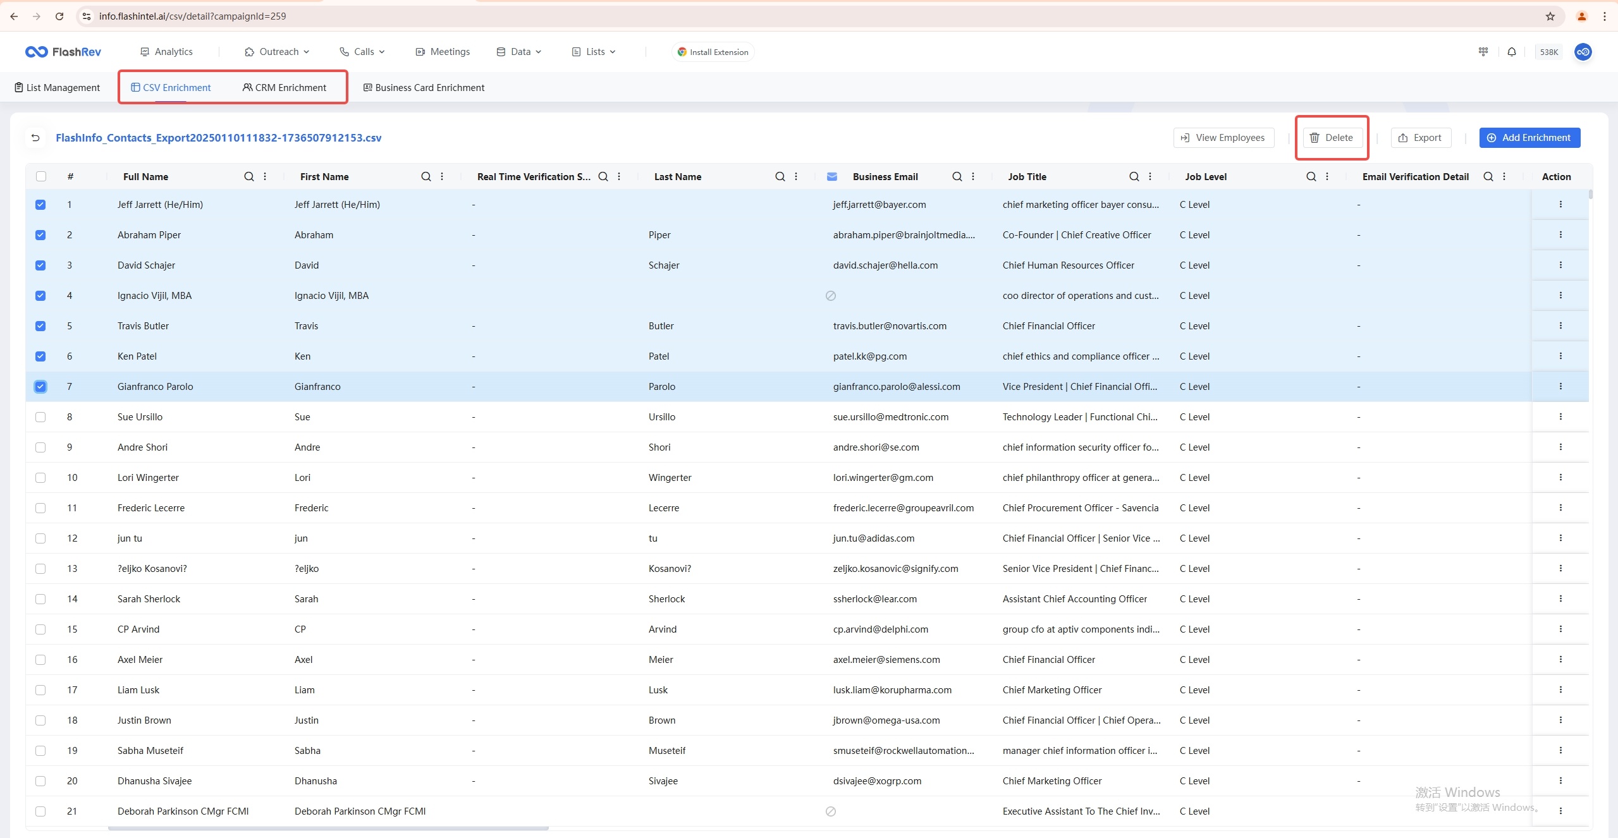The width and height of the screenshot is (1618, 838).
Task: Uncheck the Abraham Piper row checkbox
Action: pyautogui.click(x=40, y=235)
